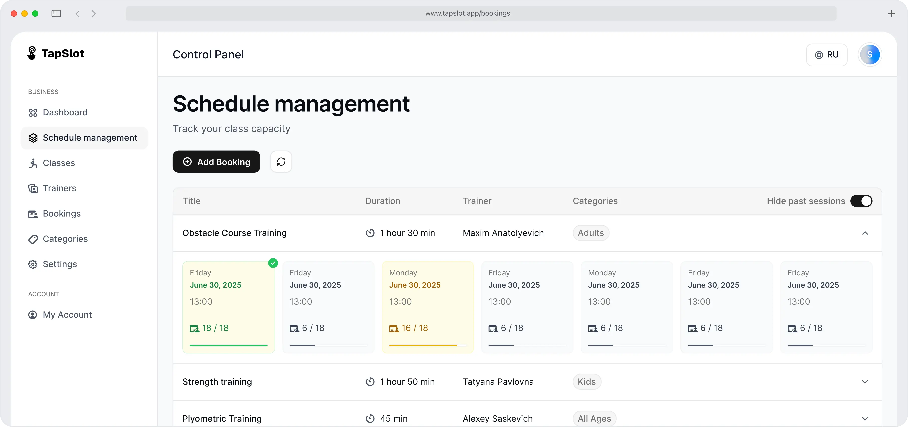This screenshot has width=908, height=427.
Task: Click the Duration column header
Action: pos(383,201)
